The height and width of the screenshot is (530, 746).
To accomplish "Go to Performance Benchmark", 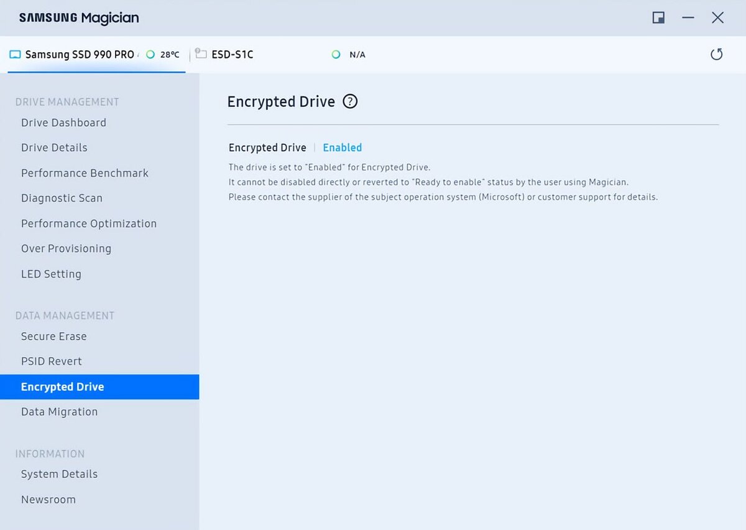I will pos(85,173).
